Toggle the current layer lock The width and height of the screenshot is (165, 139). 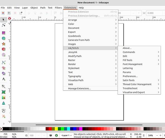click(x=56, y=135)
